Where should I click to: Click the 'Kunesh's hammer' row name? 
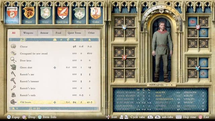[x=29, y=81]
